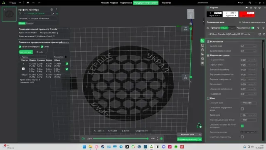Open the second process category icon in sidebar
The image size is (266, 150).
point(202,45)
